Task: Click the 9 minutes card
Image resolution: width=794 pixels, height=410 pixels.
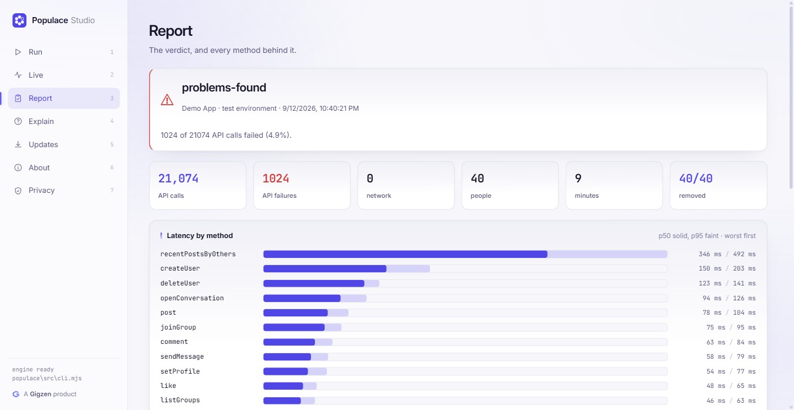Action: click(614, 186)
